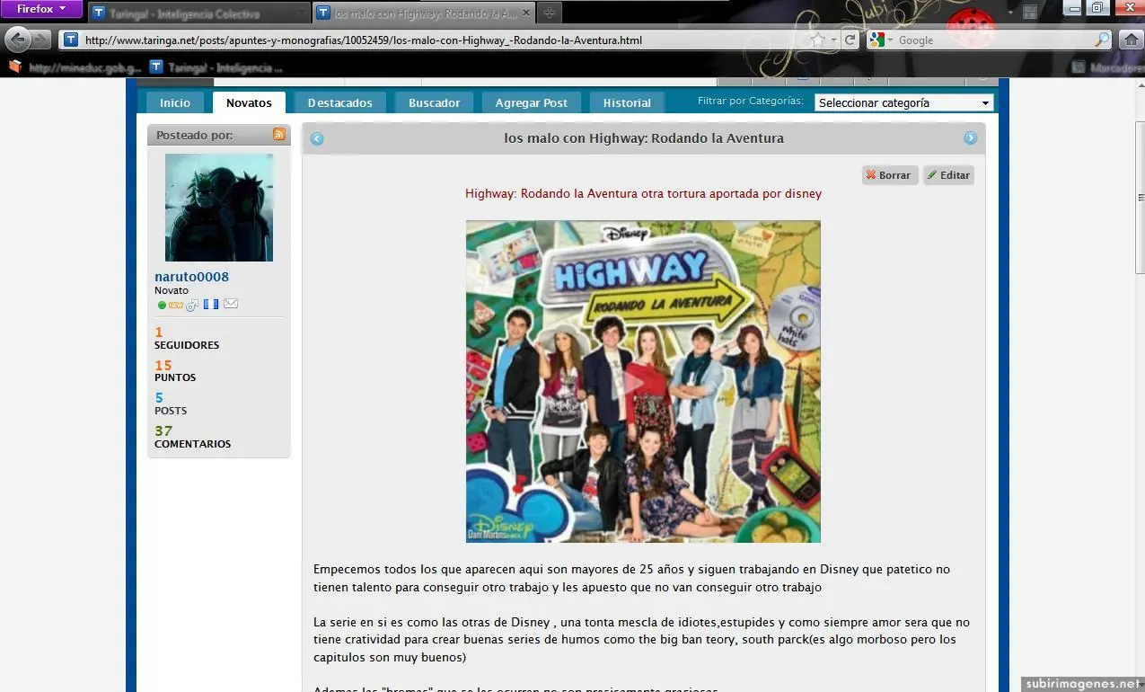Close the 'los malo con Highway' tab
The height and width of the screenshot is (692, 1145).
[525, 13]
